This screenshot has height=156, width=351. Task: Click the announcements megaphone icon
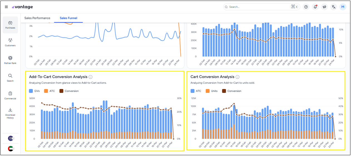(x=324, y=7)
